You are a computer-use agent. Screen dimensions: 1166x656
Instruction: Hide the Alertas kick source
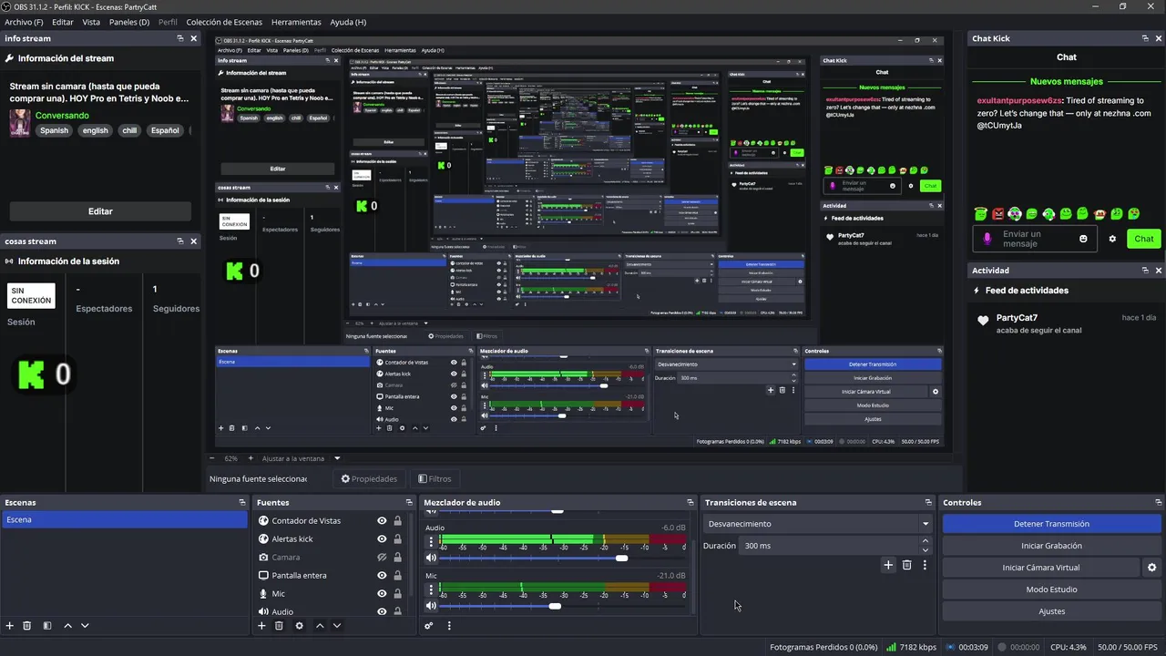382,539
